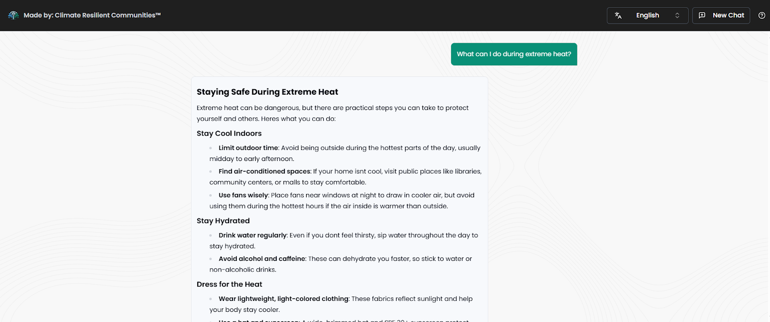Click the "Limit outdoor time" bullet text
The height and width of the screenshot is (322, 770).
pyautogui.click(x=248, y=148)
